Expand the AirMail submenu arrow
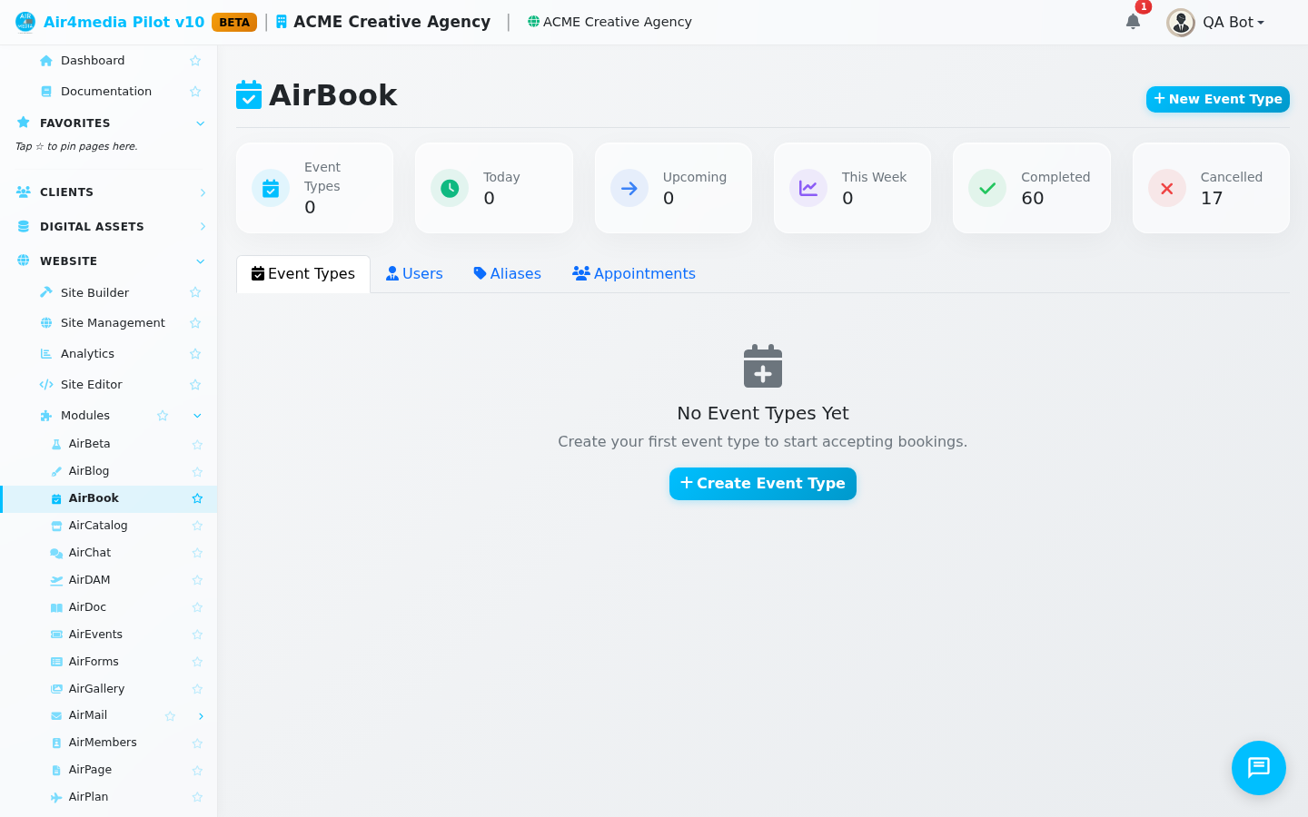The image size is (1308, 817). pos(201,716)
